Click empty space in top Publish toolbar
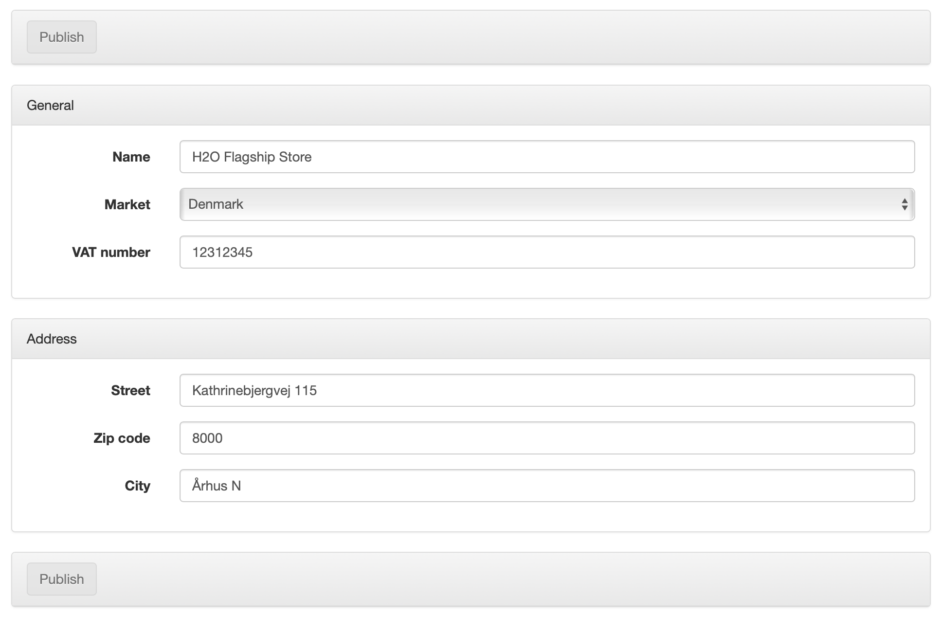 487,37
